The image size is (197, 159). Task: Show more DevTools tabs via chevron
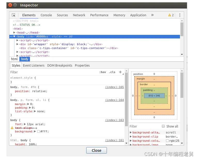(x=152, y=15)
